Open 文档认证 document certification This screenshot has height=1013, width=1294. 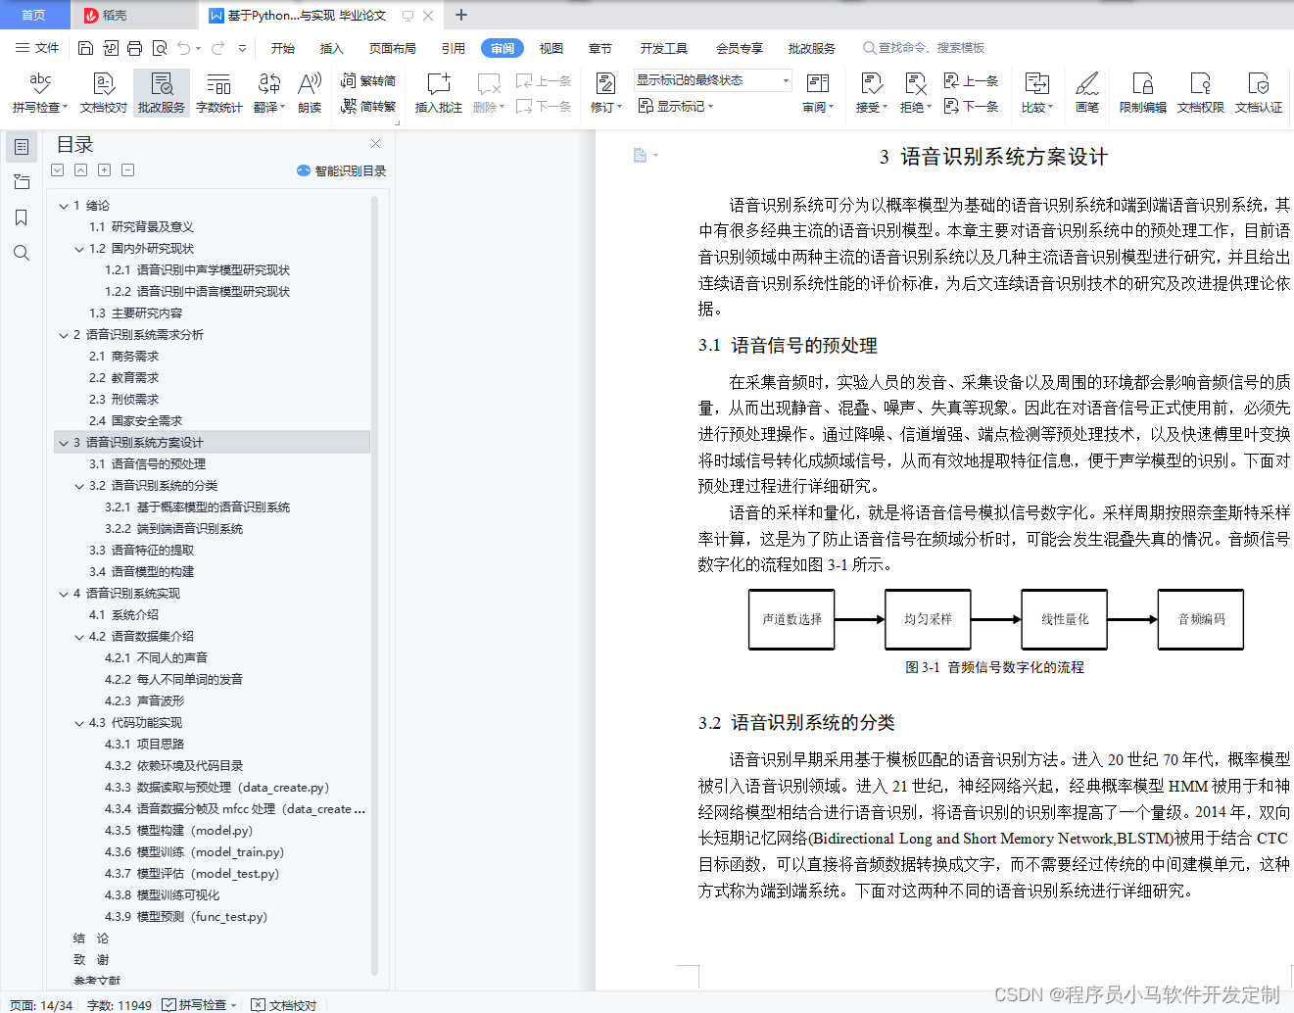pos(1259,93)
